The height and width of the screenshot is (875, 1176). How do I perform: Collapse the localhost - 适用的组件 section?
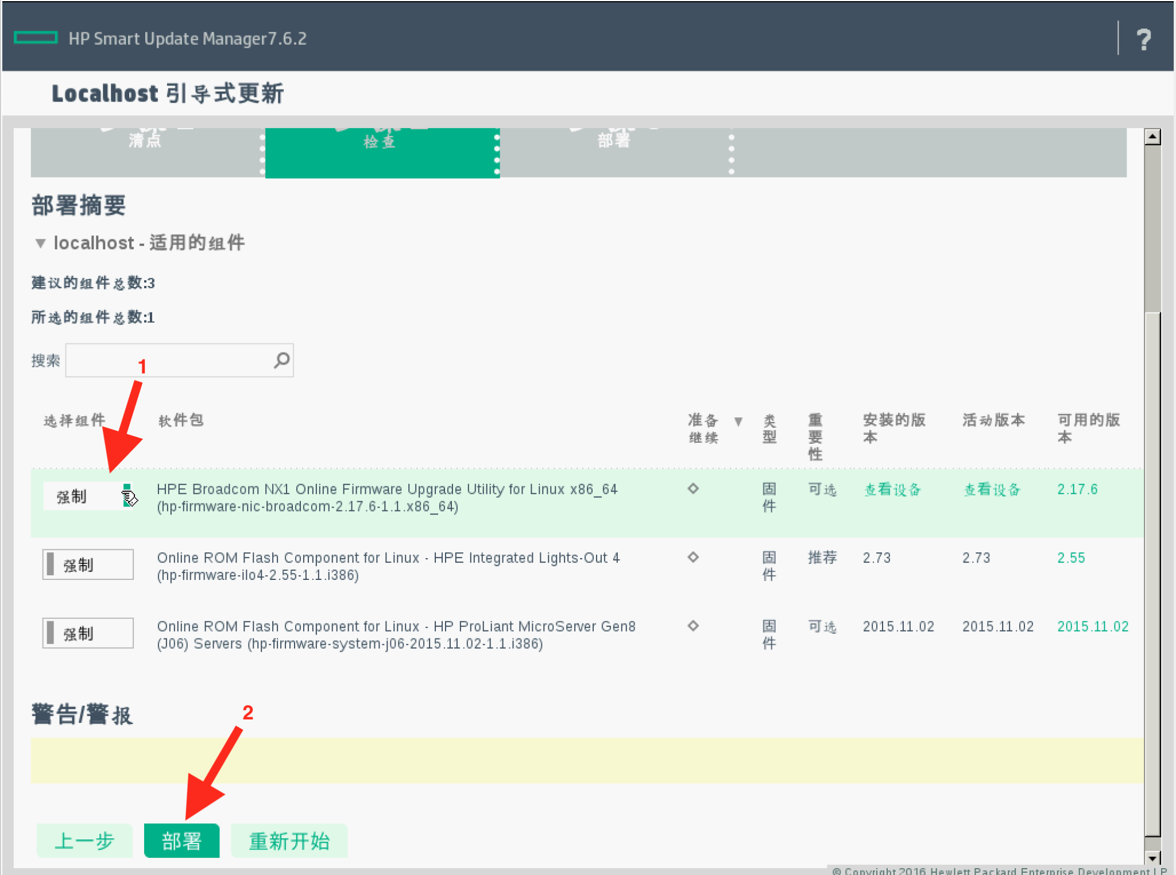[x=39, y=243]
